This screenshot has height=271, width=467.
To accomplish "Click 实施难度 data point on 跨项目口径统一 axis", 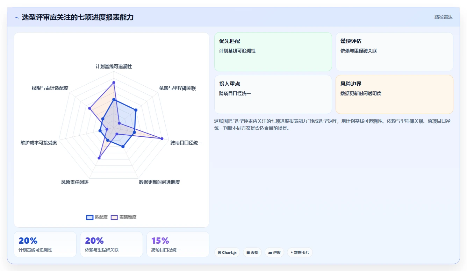I will 162,138.
